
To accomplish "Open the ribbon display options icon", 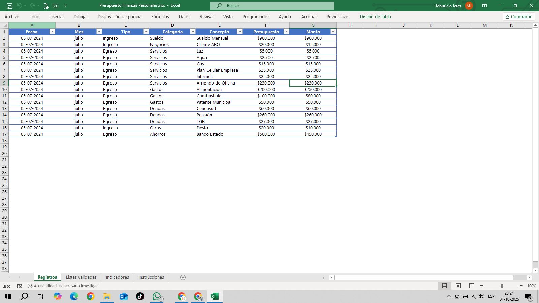I will [484, 6].
